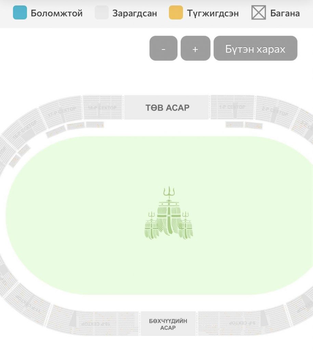This screenshot has width=313, height=350.
Task: Click the gray Зарагдсан legend swatch
Action: point(102,13)
